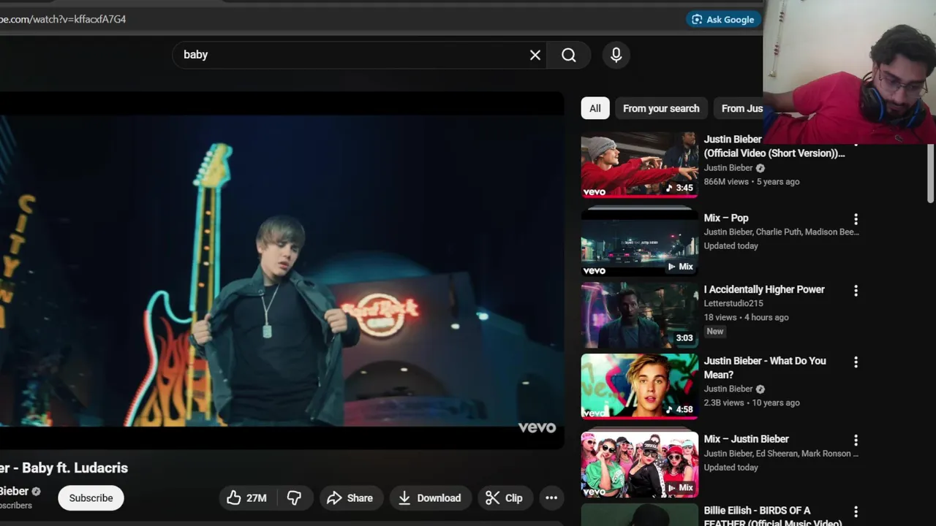Image resolution: width=936 pixels, height=526 pixels.
Task: Click the page vertical scrollbar
Action: pos(931,172)
